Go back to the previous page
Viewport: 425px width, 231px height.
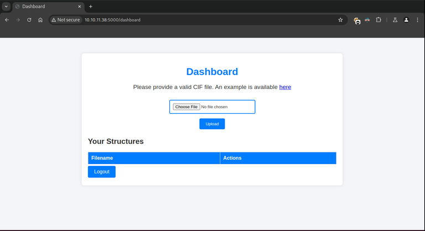click(x=7, y=20)
